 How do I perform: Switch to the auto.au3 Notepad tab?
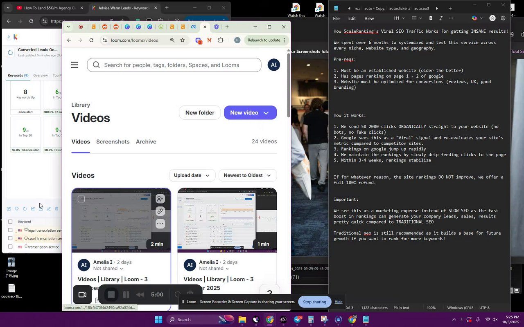pyautogui.click(x=422, y=8)
